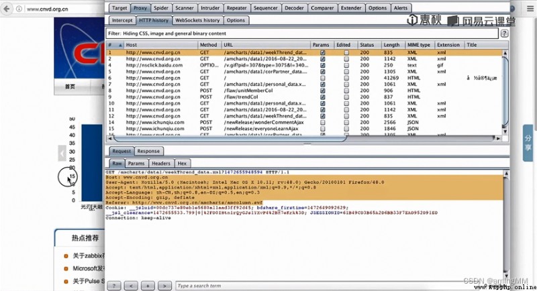The width and height of the screenshot is (537, 291).
Task: Open the Sequencer tab
Action: pos(265,8)
